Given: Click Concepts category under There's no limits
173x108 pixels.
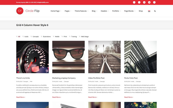Looking at the screenshot, I should pos(26,81).
